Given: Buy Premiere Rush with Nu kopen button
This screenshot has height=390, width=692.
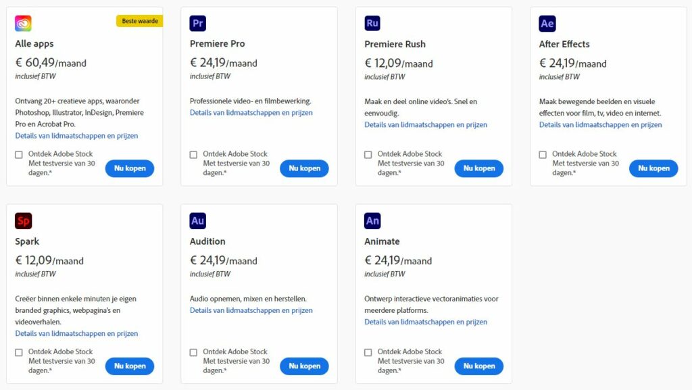Looking at the screenshot, I should click(479, 168).
